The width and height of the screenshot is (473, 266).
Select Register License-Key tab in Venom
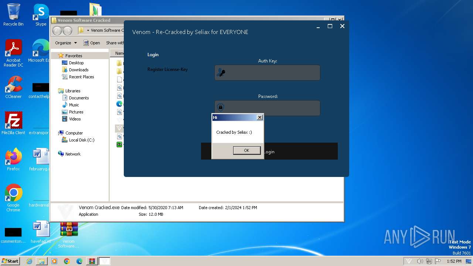click(167, 69)
